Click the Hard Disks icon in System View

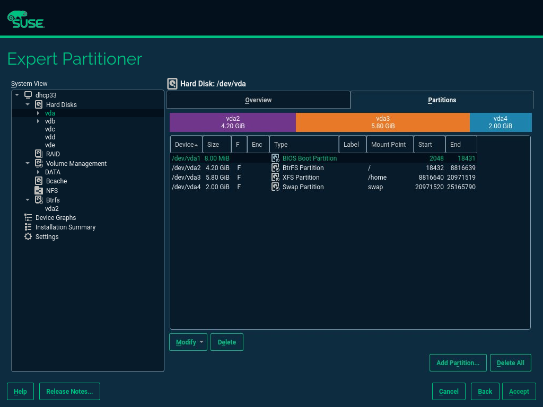coord(39,104)
